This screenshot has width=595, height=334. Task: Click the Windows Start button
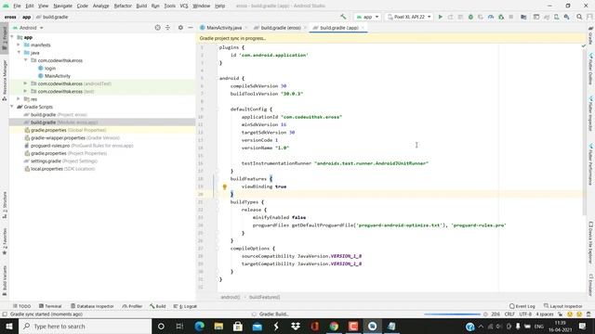coord(9,326)
